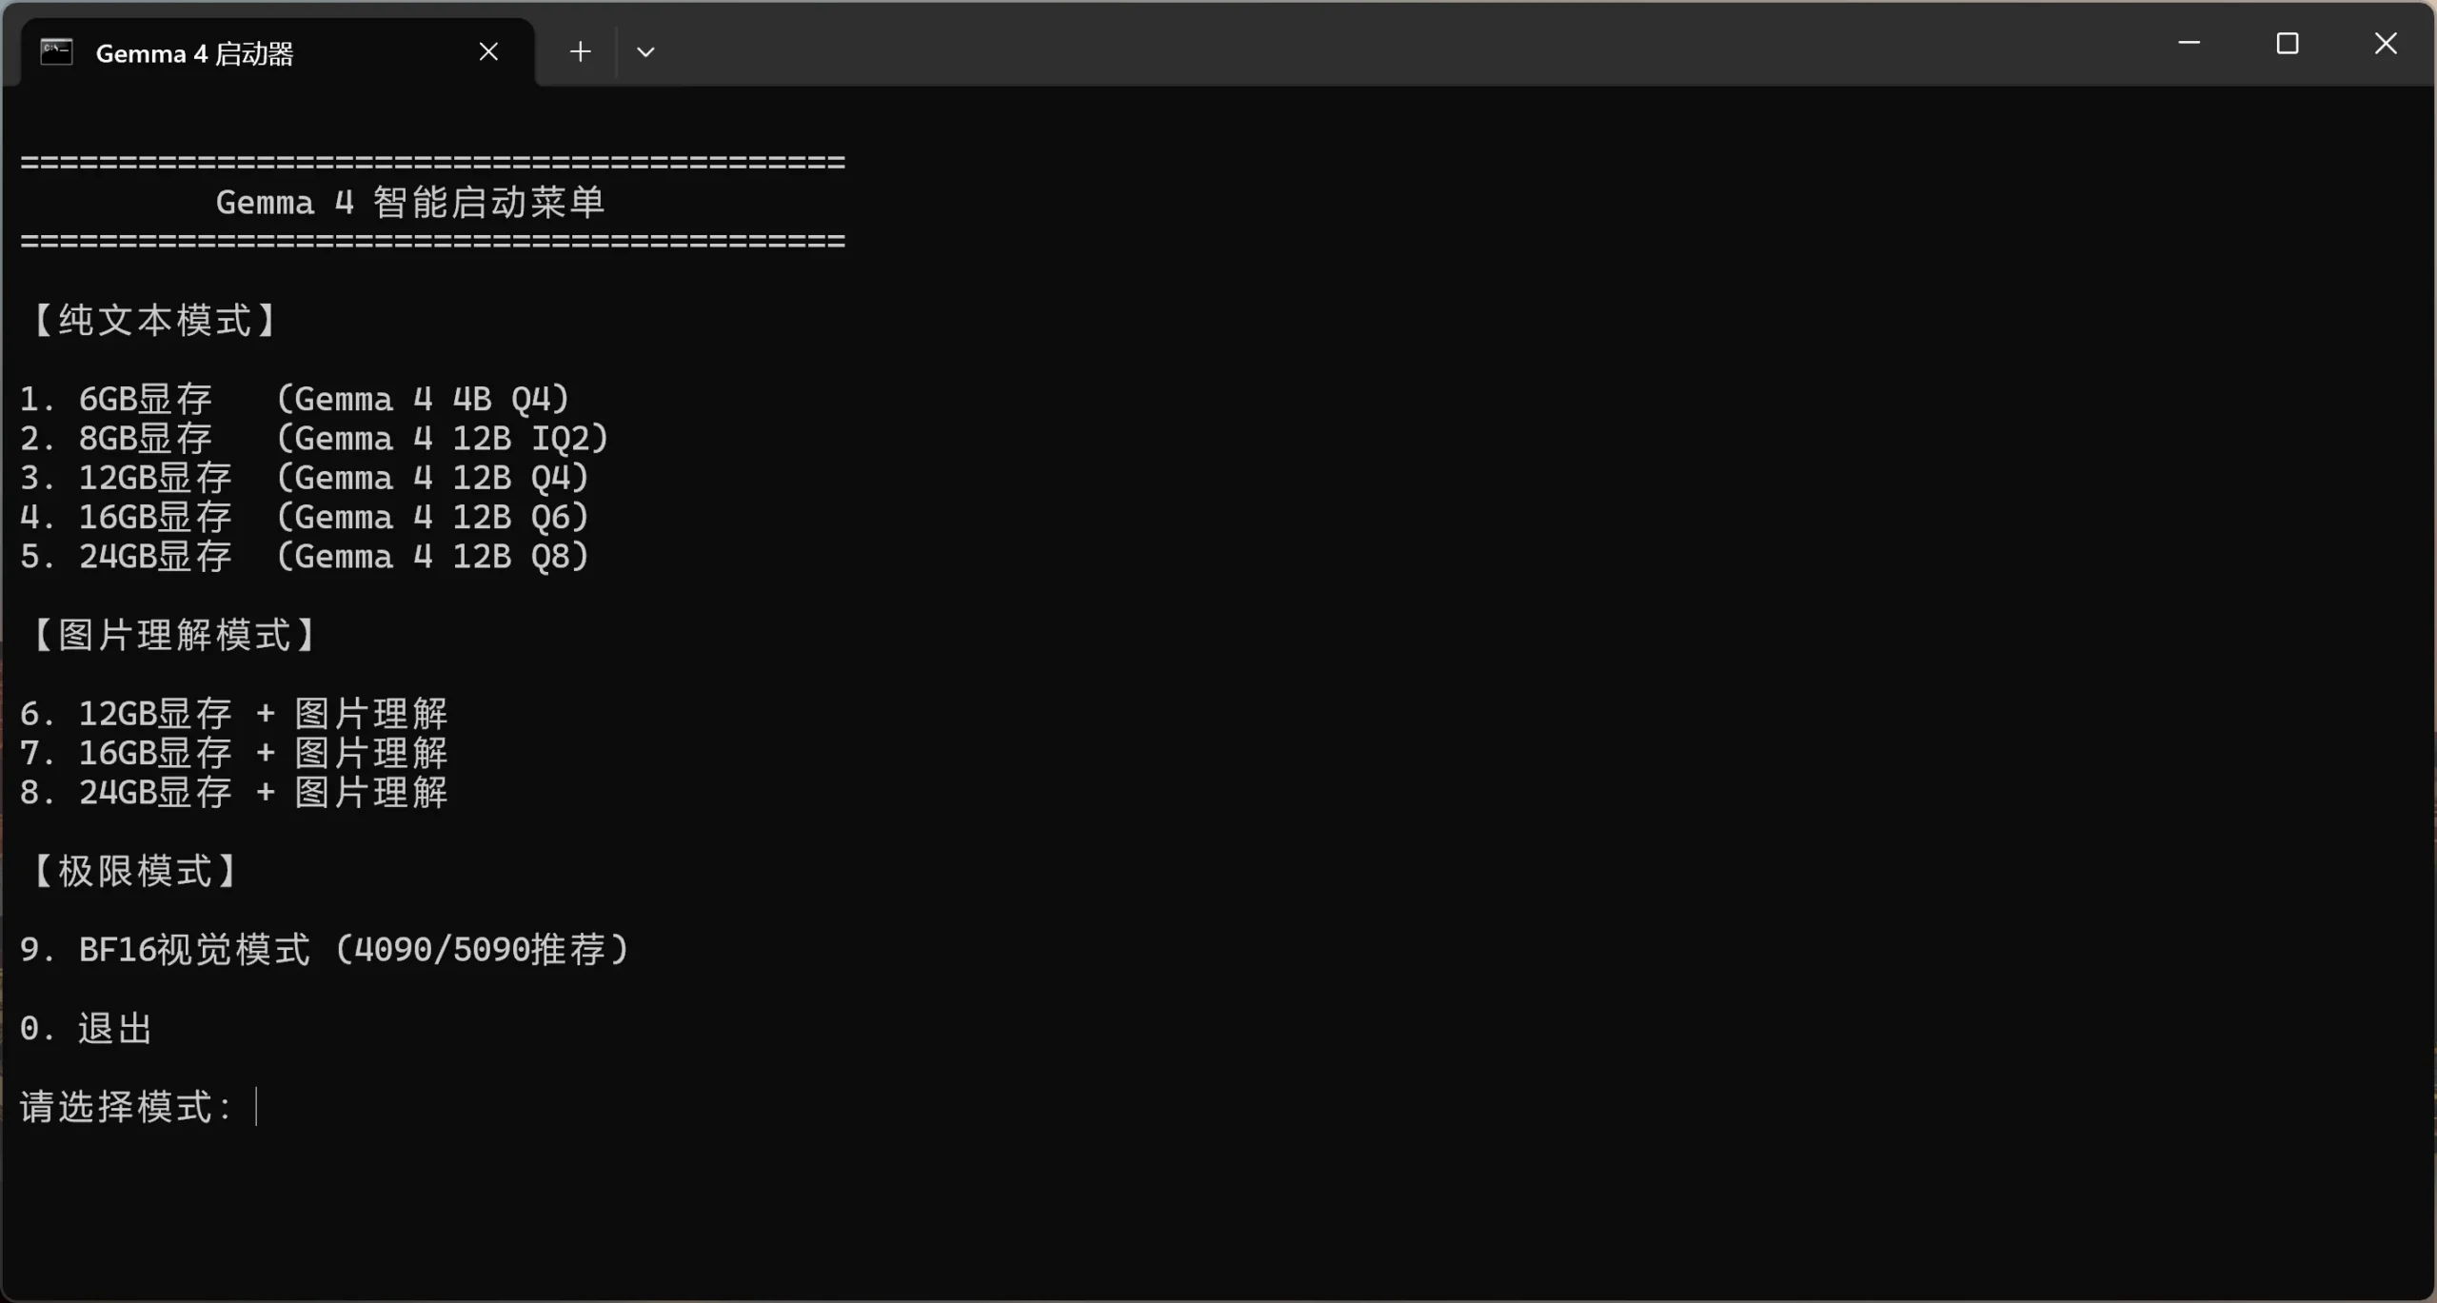Click option 7 16GB显存 + 图片理解
This screenshot has height=1303, width=2437.
click(x=234, y=753)
